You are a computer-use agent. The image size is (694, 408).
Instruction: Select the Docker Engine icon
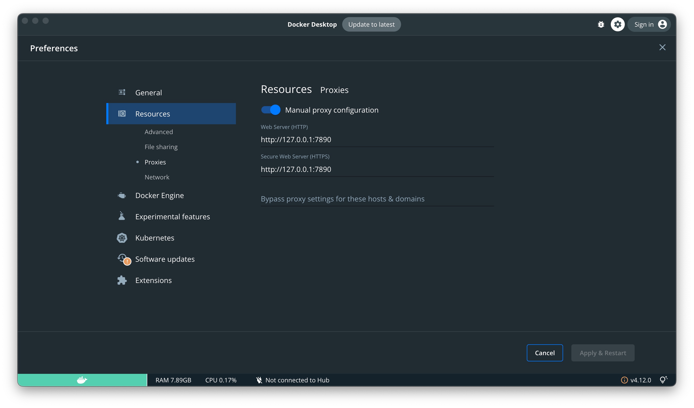[122, 195]
